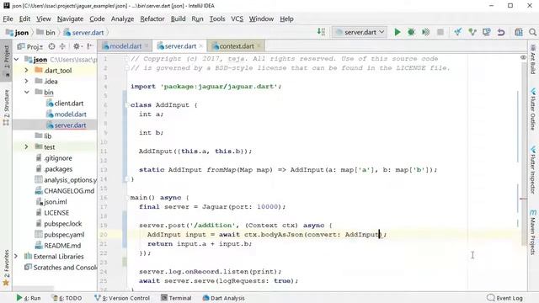Open the Terminal tool window
Screen dimensions: 539x303
click(x=176, y=298)
